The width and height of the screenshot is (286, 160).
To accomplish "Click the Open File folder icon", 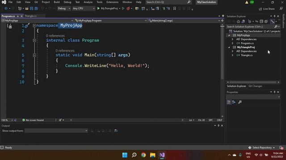I will coord(27,8).
